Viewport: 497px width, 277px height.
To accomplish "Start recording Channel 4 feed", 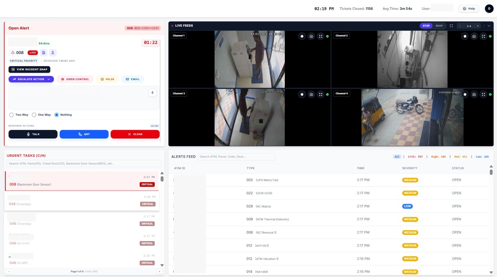I will pyautogui.click(x=465, y=94).
